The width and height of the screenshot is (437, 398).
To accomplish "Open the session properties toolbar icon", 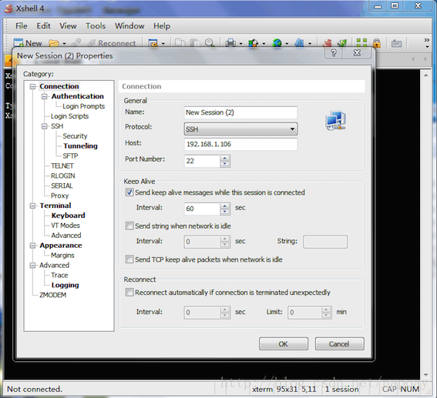I will pyautogui.click(x=153, y=43).
